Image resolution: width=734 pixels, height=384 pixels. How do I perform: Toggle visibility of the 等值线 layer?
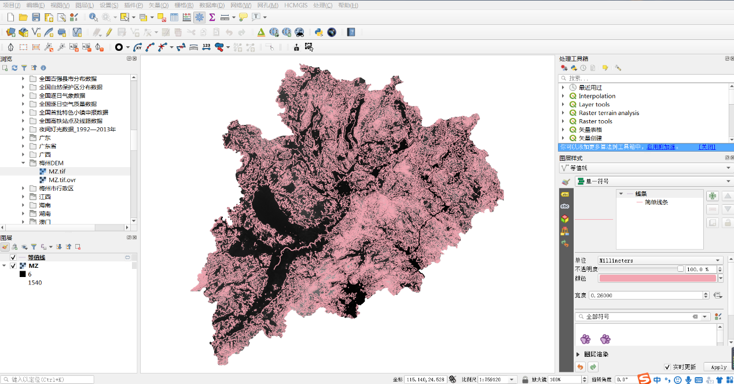[13, 257]
